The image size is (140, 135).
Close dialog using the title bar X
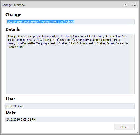(134, 5)
